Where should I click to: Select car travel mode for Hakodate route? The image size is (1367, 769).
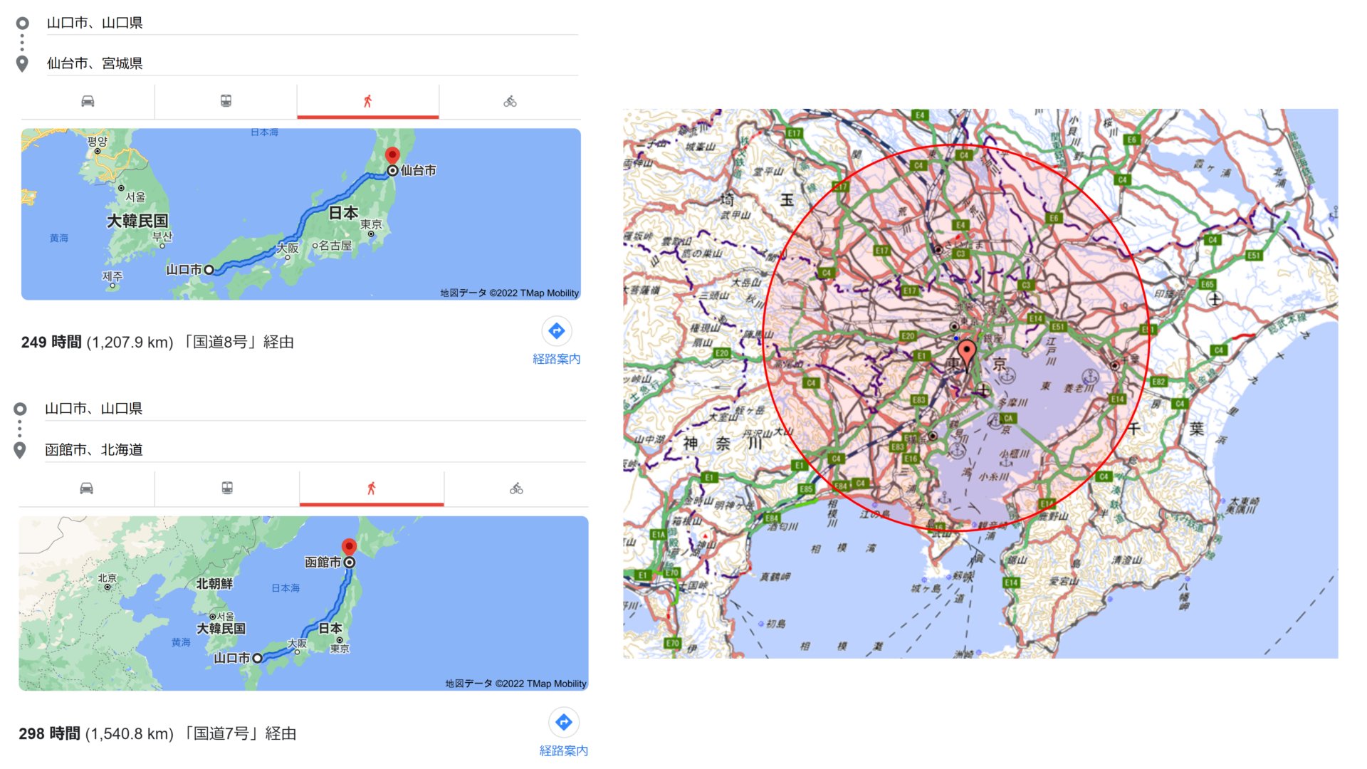coord(86,488)
